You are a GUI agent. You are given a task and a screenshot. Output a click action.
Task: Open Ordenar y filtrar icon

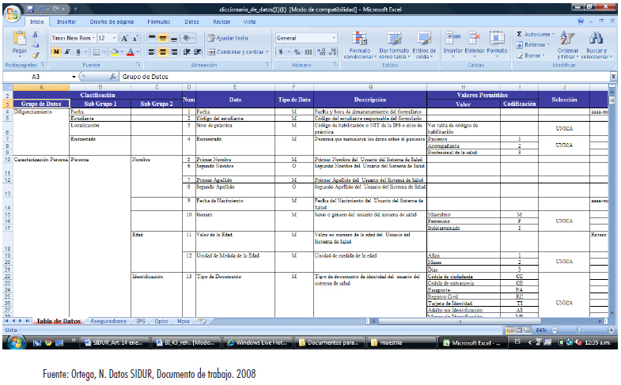[x=567, y=40]
